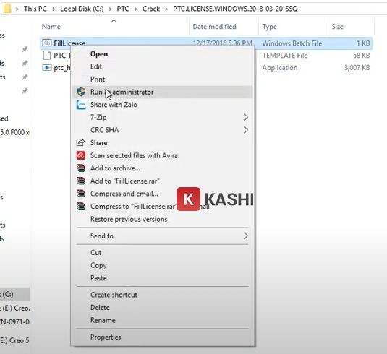Sort by the Name column header
This screenshot has height=354, width=387.
click(51, 27)
